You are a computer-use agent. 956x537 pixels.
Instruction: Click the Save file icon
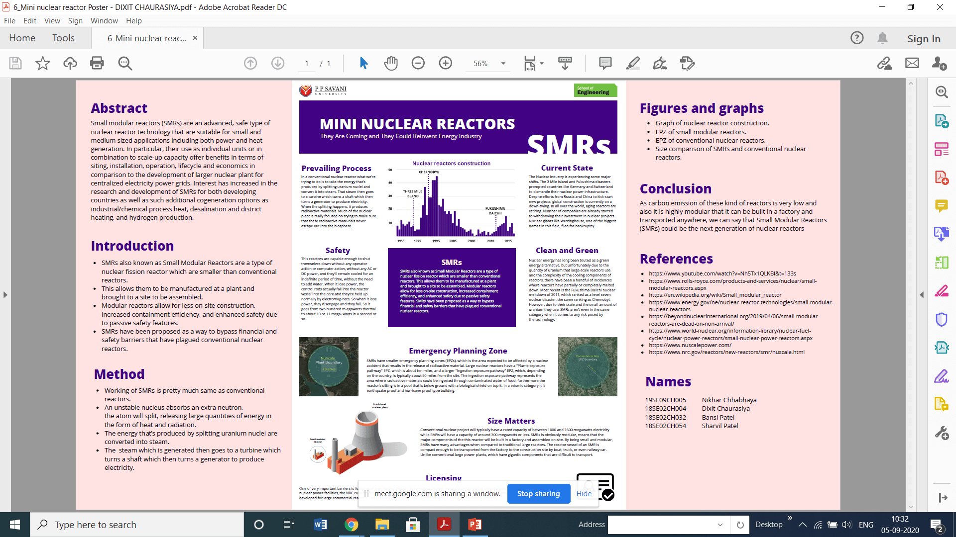tap(15, 63)
